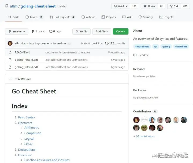The height and width of the screenshot is (163, 193).
Task: Jump to Functions in the index
Action: pos(25,155)
